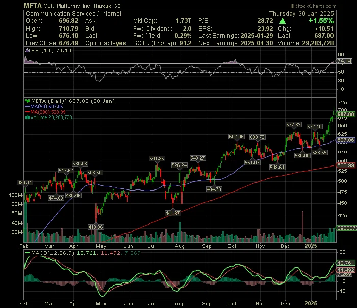Click the 543.27 peak price label
Screen dimensions: 357x308
point(198,158)
